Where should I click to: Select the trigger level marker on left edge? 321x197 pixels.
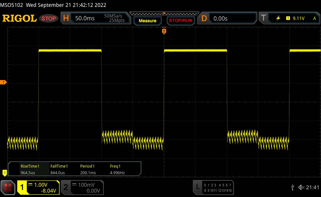(x=3, y=83)
